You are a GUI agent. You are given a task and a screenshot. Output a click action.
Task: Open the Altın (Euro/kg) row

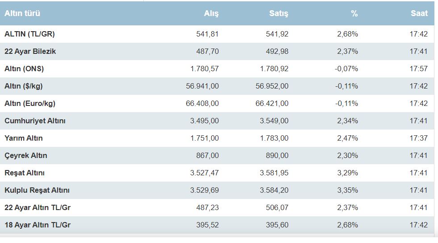coord(30,103)
